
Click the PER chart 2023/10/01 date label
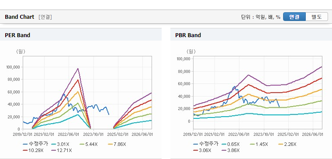(93, 135)
